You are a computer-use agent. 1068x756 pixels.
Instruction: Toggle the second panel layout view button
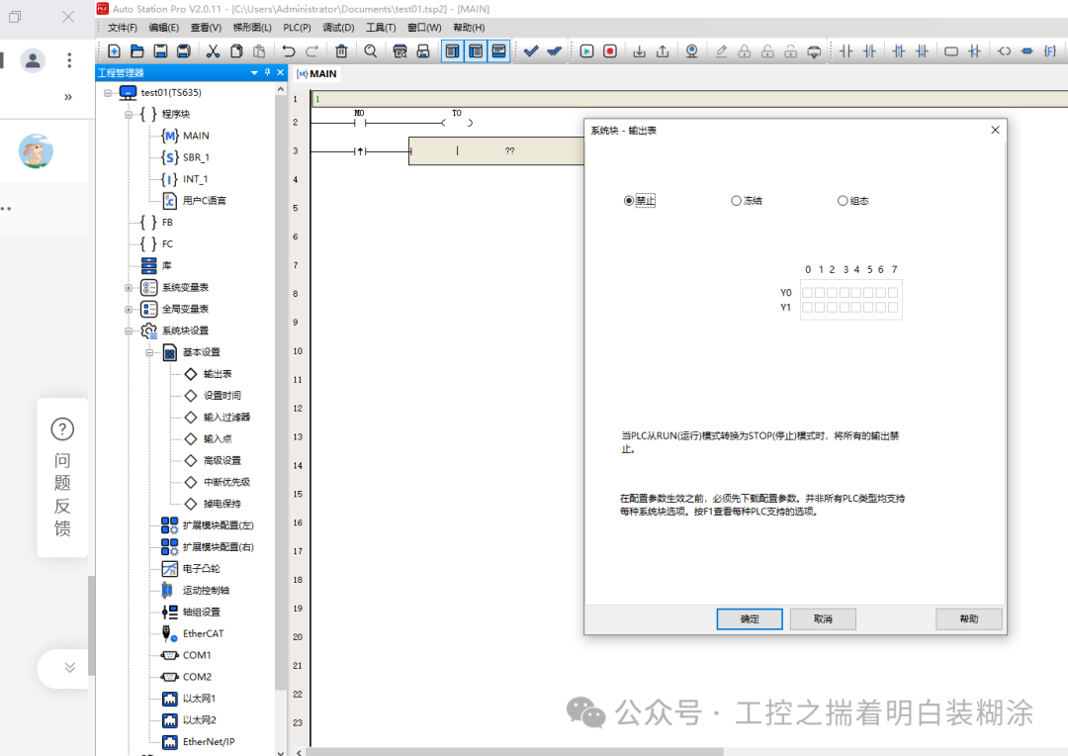(476, 51)
